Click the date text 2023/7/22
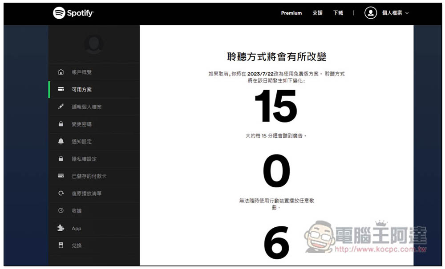445x269 pixels. pyautogui.click(x=260, y=74)
